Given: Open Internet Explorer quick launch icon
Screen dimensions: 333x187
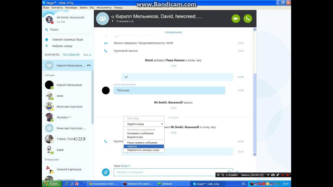Looking at the screenshot, I should [x=67, y=184].
